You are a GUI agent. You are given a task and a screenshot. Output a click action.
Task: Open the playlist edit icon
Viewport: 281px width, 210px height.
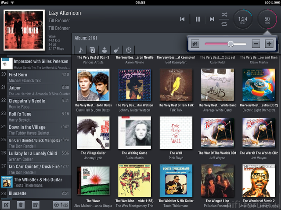point(6,205)
